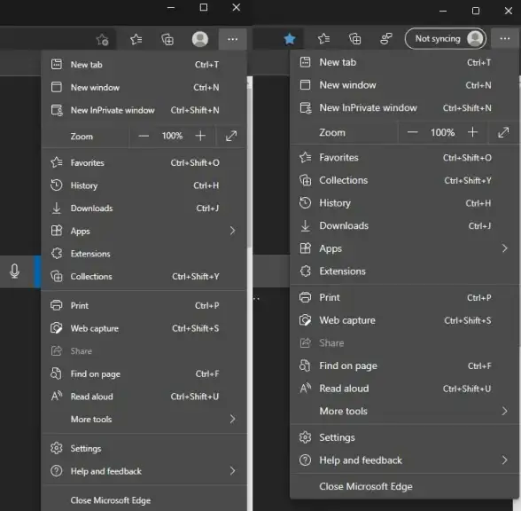The width and height of the screenshot is (521, 511).
Task: Expand the Apps submenu arrow in right menu
Action: pos(505,248)
